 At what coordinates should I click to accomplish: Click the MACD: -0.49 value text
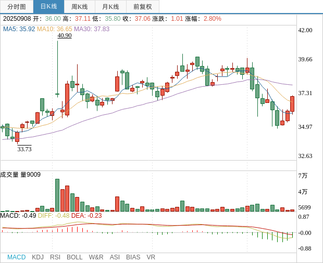pos(18,216)
